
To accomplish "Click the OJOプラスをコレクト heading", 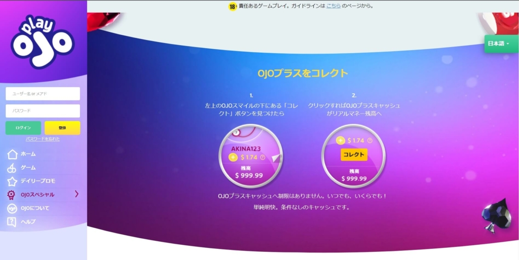I will click(303, 73).
